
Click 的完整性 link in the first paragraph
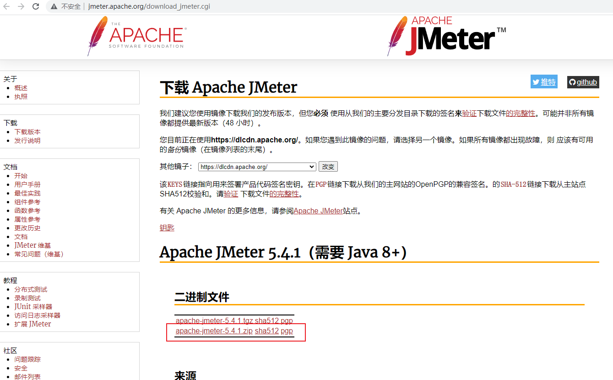[521, 113]
